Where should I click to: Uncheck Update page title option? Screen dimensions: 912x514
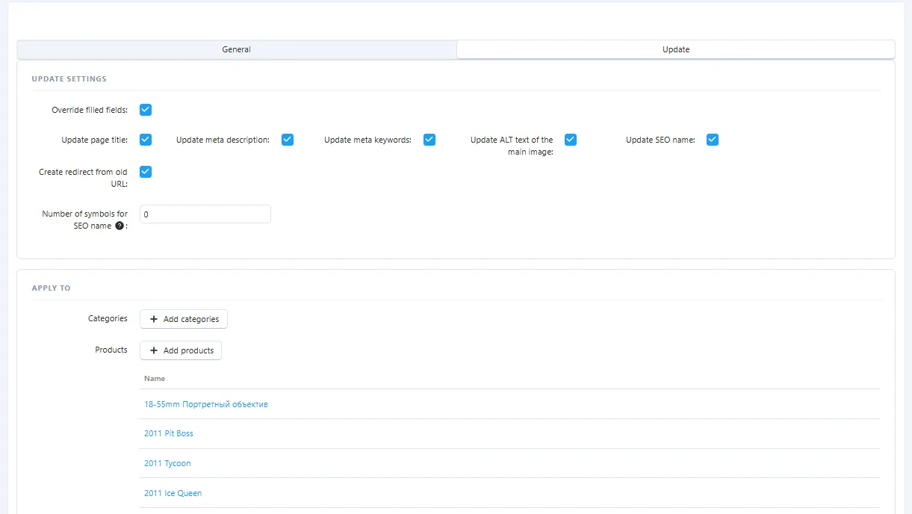(146, 140)
